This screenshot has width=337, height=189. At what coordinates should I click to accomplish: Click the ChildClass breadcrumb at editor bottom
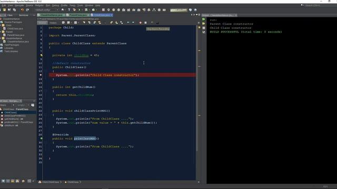coord(73,182)
